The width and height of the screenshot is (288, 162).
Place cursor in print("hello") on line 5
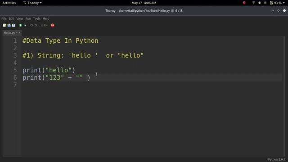tap(49, 70)
